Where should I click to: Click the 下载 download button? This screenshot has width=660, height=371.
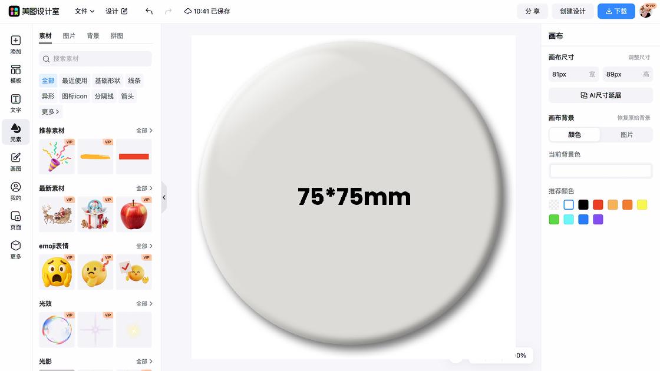pos(616,11)
